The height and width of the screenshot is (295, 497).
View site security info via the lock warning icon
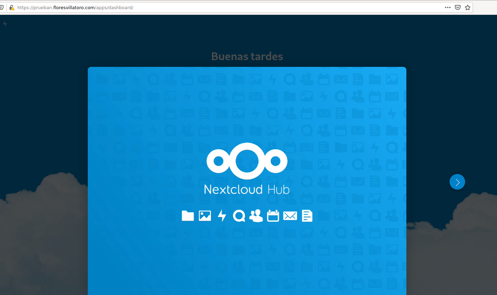(x=12, y=7)
